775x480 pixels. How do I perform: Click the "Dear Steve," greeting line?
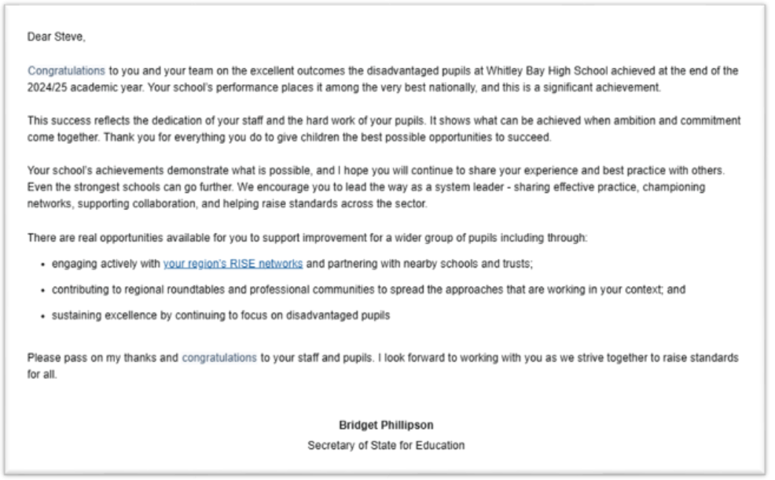(x=53, y=36)
